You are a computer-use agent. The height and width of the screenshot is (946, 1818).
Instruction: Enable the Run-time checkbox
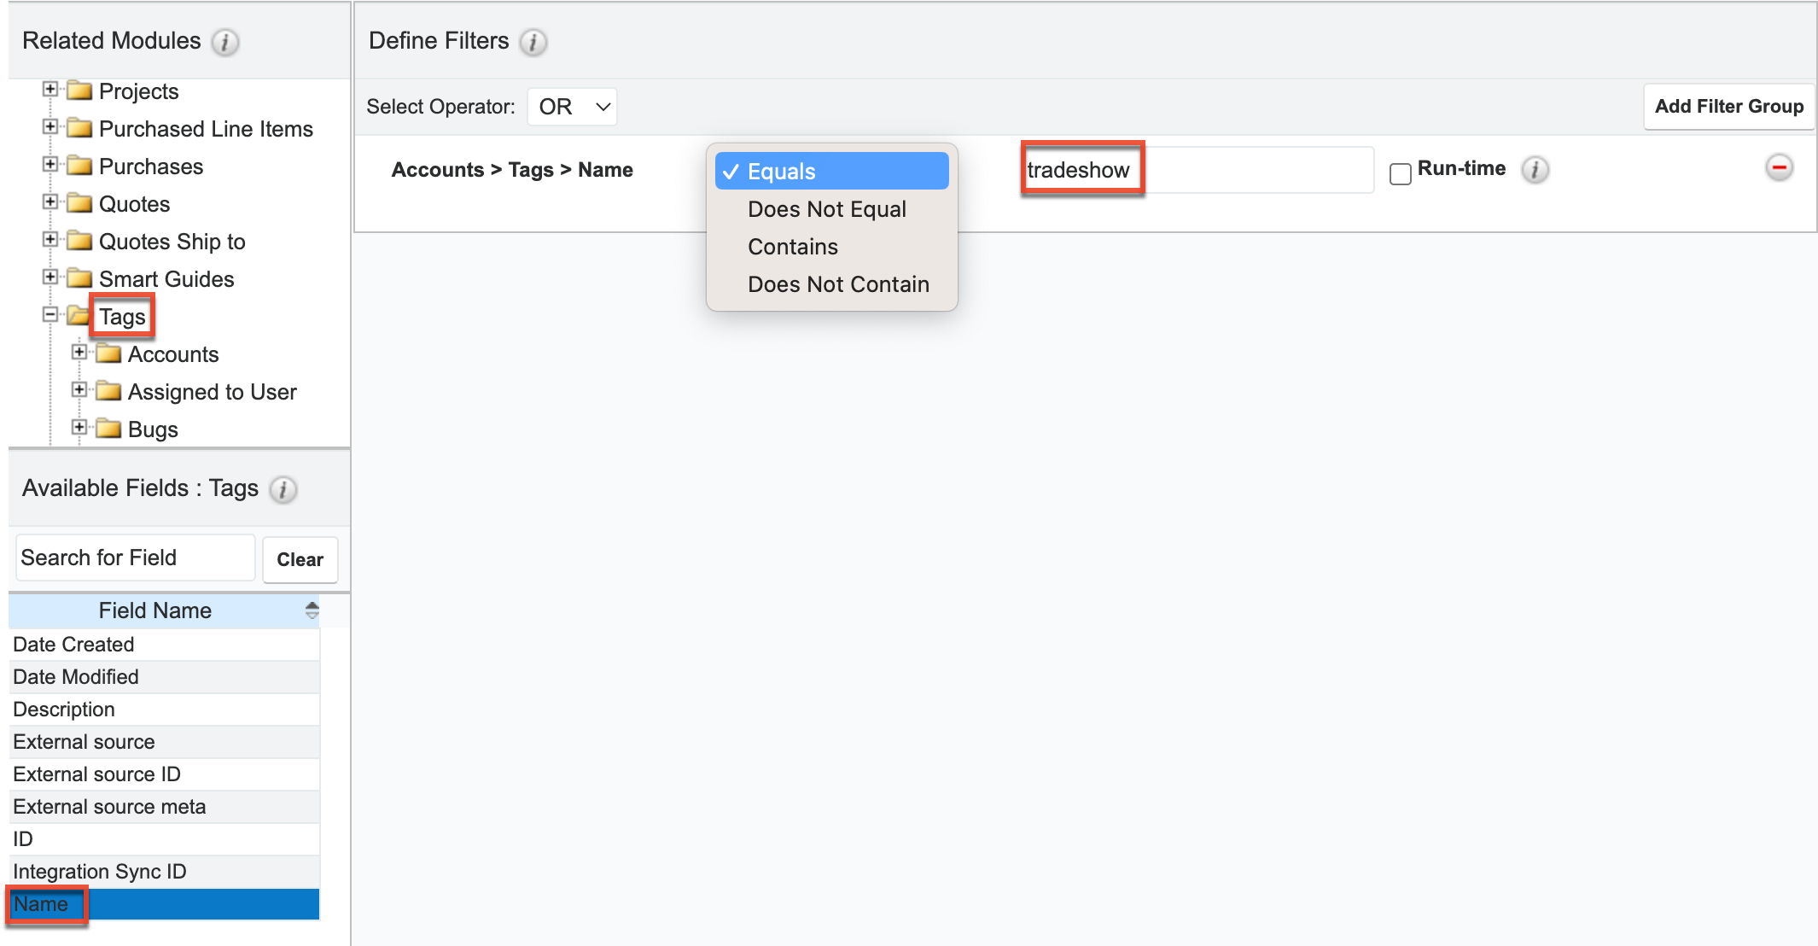click(x=1399, y=173)
